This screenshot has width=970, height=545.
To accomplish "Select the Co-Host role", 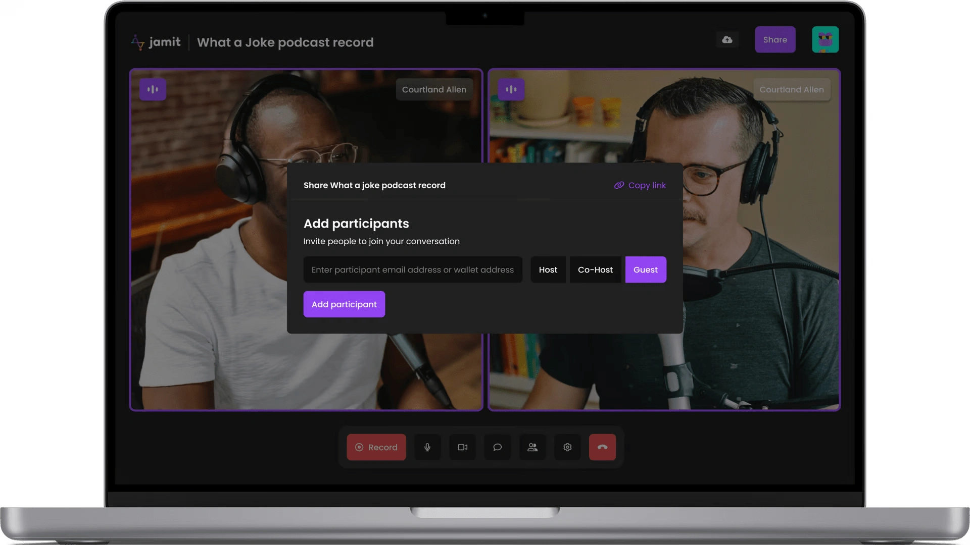I will pos(595,269).
